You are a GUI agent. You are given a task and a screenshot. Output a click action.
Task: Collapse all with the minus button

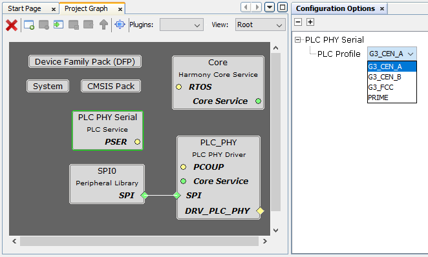click(x=298, y=22)
